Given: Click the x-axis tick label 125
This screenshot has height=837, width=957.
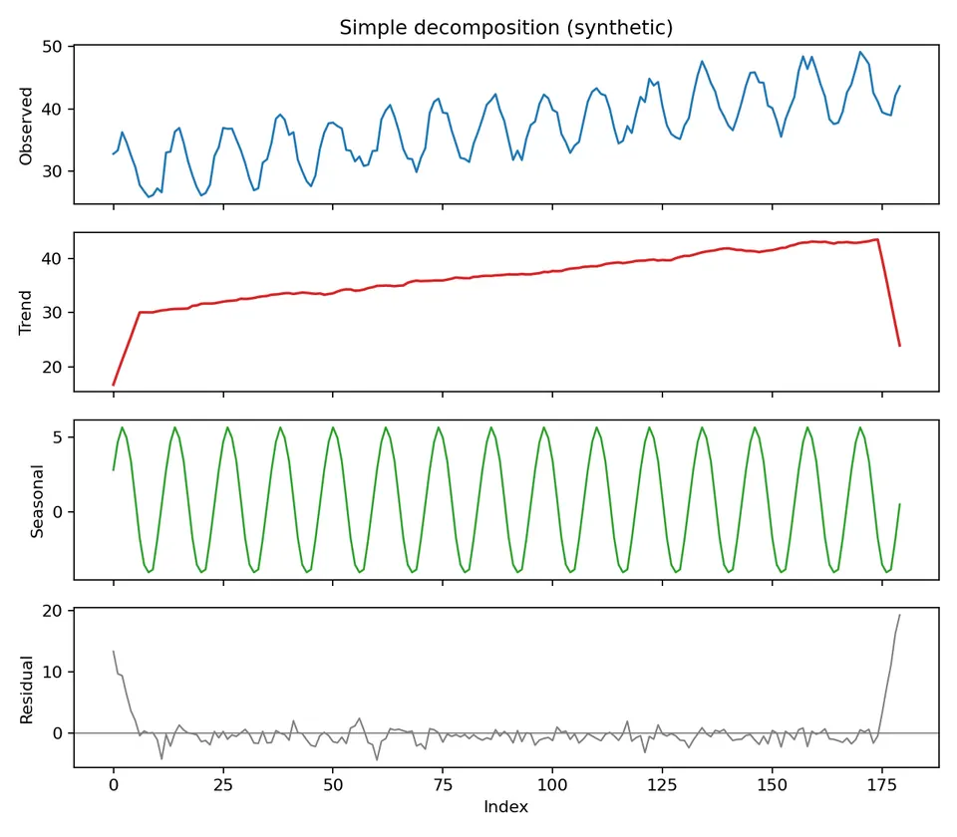Looking at the screenshot, I should [x=662, y=784].
